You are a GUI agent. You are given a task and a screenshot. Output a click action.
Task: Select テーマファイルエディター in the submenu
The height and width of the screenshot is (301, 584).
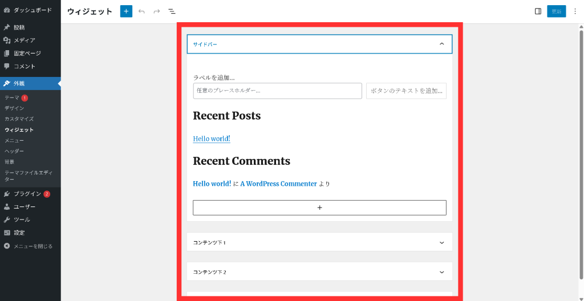[28, 176]
